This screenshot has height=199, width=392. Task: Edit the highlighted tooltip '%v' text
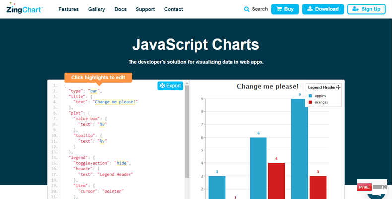102,141
